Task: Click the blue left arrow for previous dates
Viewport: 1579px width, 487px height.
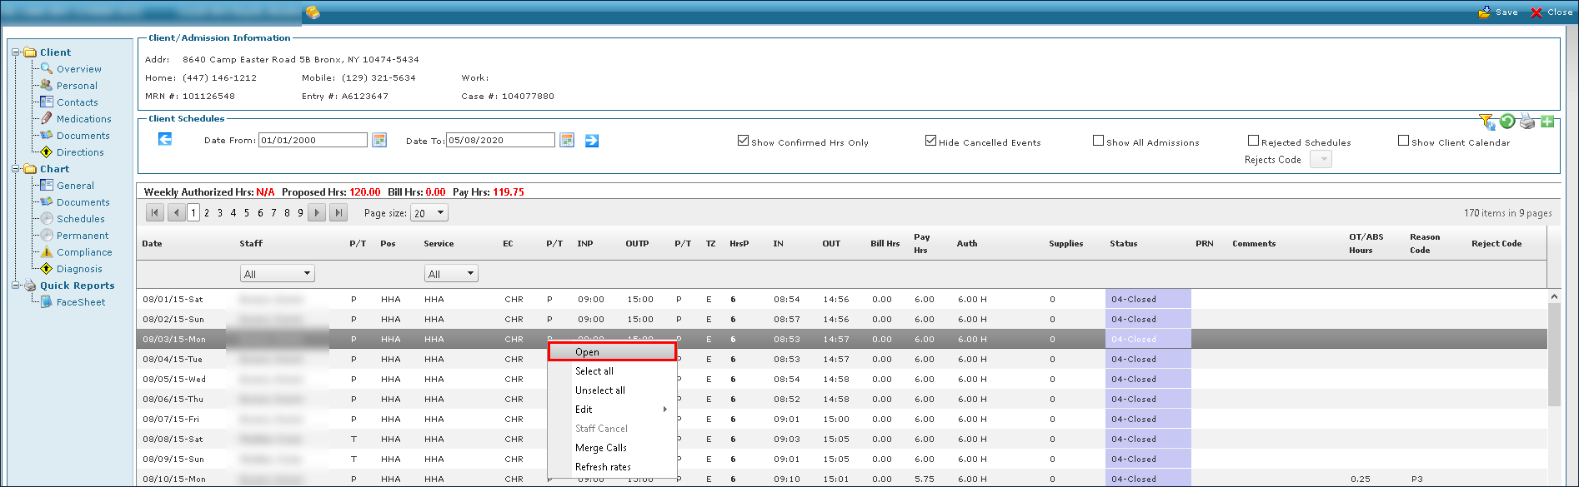Action: pyautogui.click(x=165, y=139)
